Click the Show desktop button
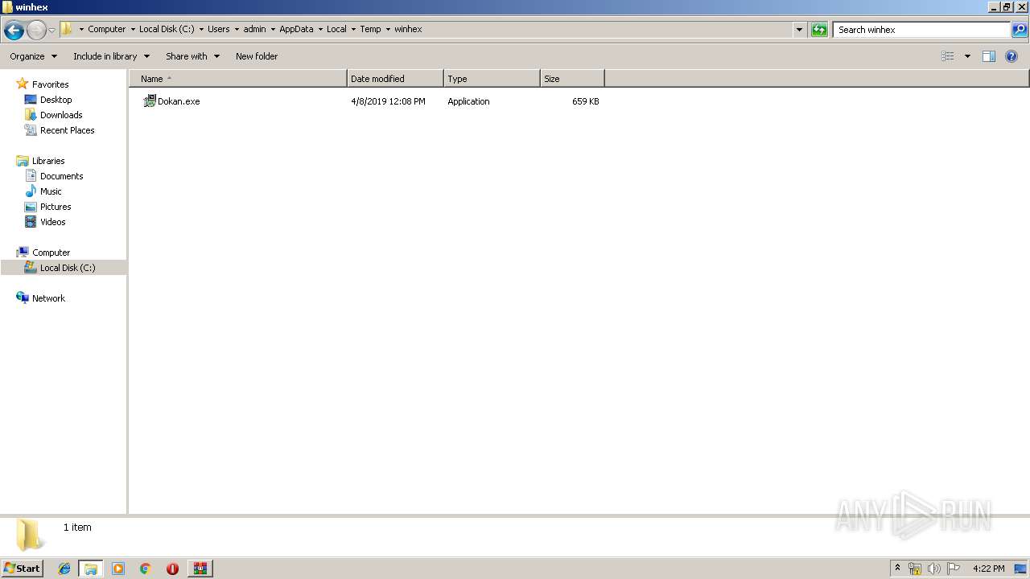Viewport: 1030px width, 579px height. [x=1021, y=569]
